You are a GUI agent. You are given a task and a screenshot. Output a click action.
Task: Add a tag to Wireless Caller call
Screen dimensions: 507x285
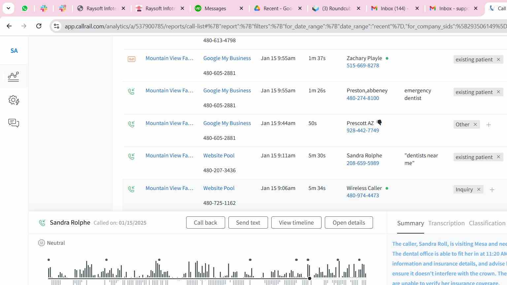(x=492, y=190)
